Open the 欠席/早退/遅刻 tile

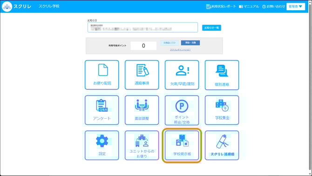[182, 75]
